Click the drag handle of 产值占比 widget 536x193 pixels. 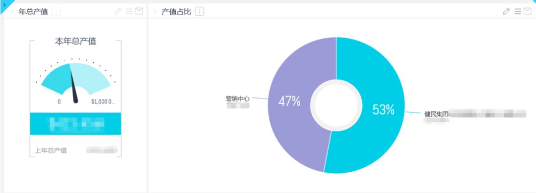click(x=155, y=11)
